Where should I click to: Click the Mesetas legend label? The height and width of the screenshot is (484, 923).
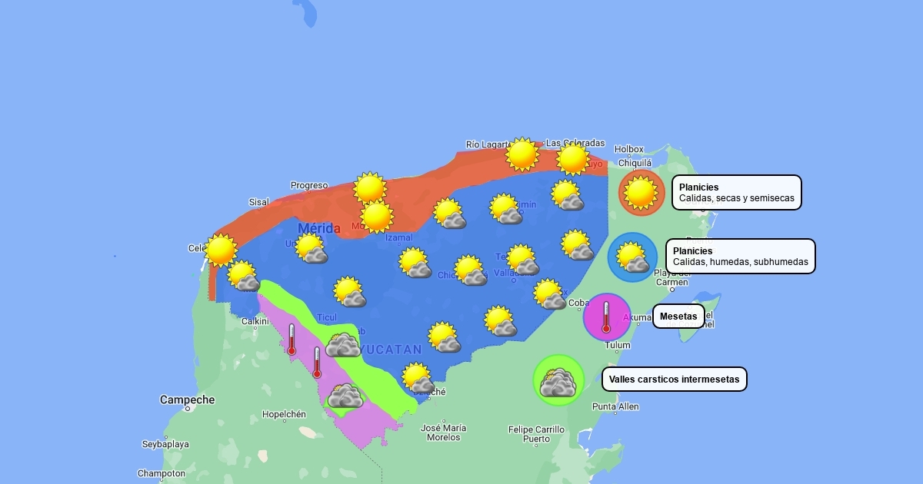(x=678, y=316)
